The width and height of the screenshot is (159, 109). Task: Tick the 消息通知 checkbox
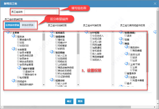91,47
